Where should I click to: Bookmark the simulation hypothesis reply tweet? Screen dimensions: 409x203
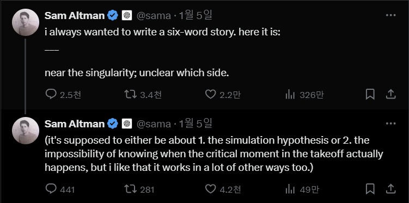370,189
